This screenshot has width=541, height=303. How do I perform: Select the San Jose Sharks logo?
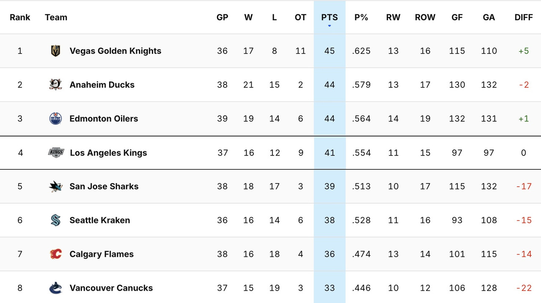click(x=55, y=186)
